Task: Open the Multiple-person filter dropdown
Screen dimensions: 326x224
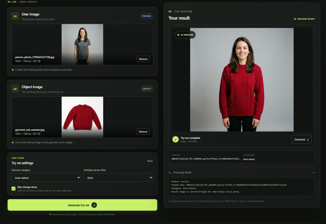Action: click(119, 178)
